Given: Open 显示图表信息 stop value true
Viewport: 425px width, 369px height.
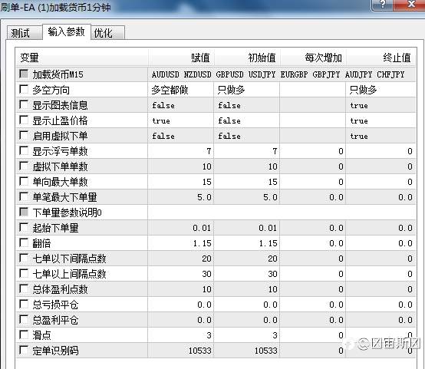Looking at the screenshot, I should coord(381,105).
